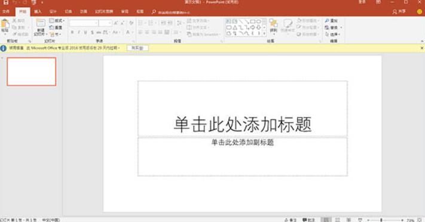Select the straight line shape in the gallery

coord(241,21)
